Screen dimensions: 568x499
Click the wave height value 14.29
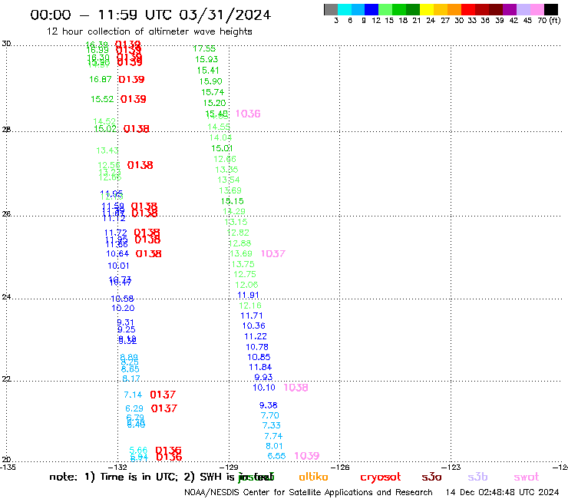click(x=234, y=212)
